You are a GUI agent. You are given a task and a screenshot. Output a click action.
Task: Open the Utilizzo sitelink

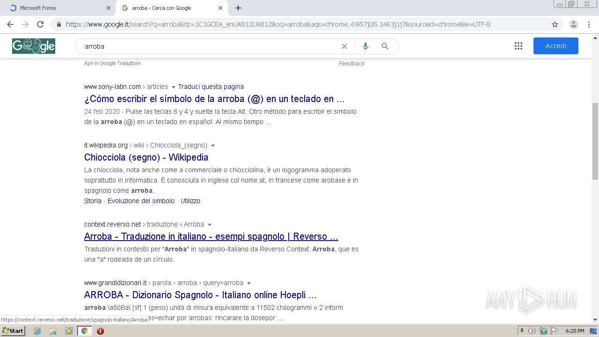point(190,201)
